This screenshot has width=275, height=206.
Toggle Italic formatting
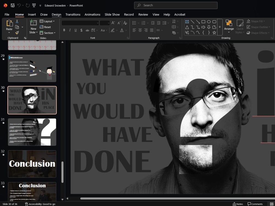point(70,30)
